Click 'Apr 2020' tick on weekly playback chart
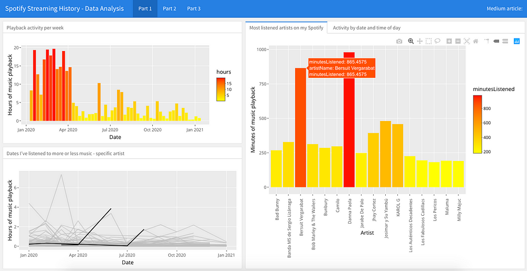 point(68,129)
